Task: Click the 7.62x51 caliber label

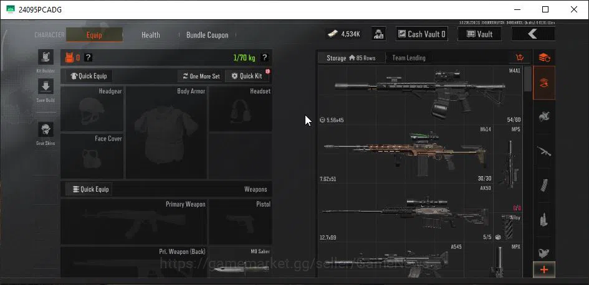Action: pyautogui.click(x=328, y=179)
